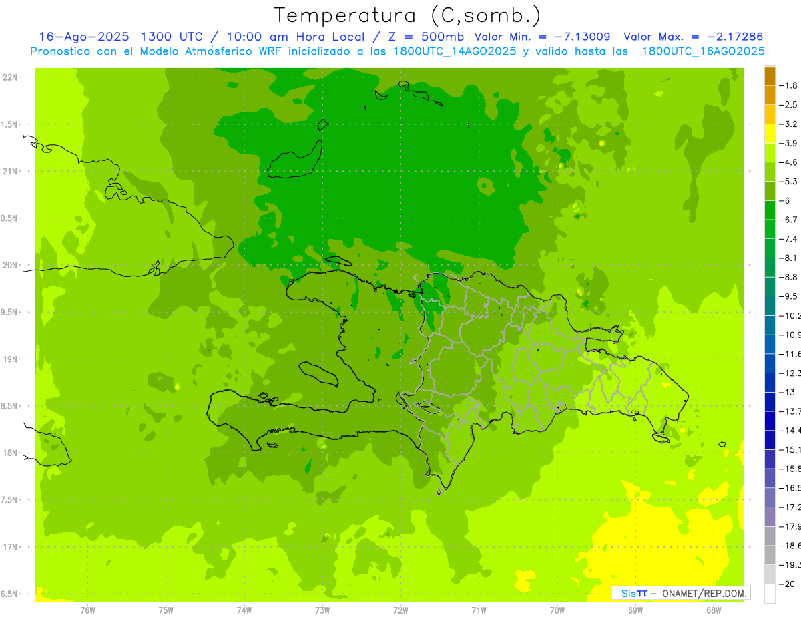Click the '6.5N' axis label

[x=10, y=594]
